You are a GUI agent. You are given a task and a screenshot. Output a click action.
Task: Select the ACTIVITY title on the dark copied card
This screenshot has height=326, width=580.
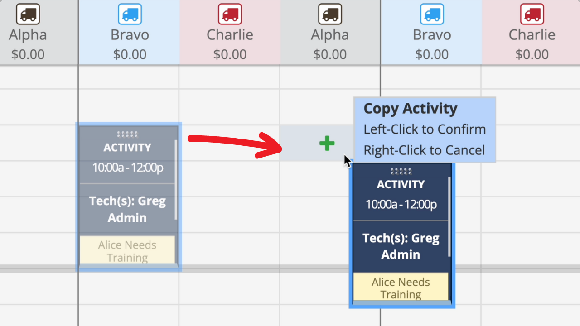tap(401, 184)
